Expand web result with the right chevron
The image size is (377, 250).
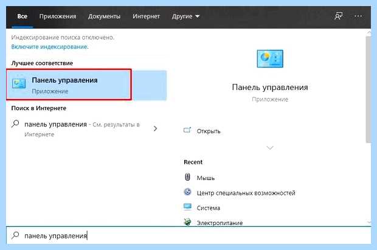pyautogui.click(x=155, y=128)
